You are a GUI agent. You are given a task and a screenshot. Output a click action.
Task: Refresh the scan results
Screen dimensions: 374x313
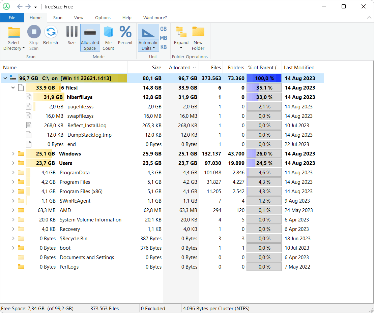(x=51, y=33)
